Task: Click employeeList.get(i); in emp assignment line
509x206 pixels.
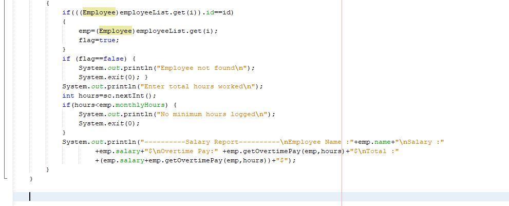Action: point(177,31)
